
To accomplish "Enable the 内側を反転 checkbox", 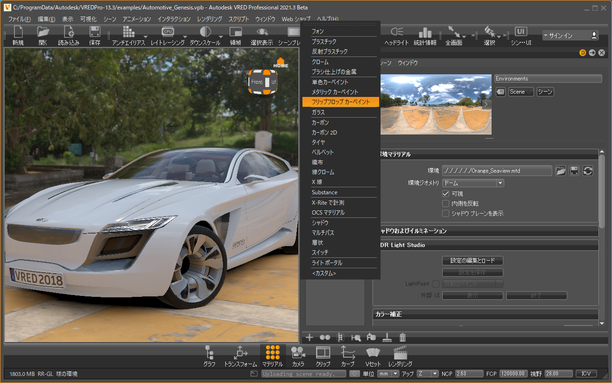I will 446,203.
